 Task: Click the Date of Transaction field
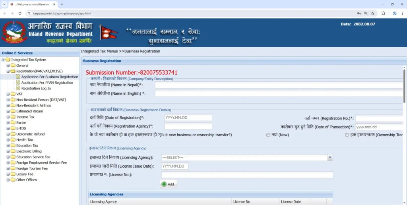coord(379,127)
